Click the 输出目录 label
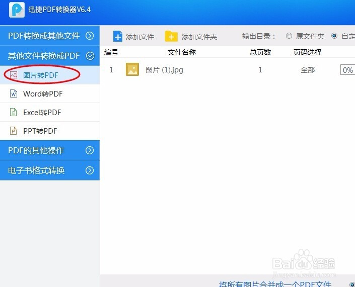 tap(258, 36)
